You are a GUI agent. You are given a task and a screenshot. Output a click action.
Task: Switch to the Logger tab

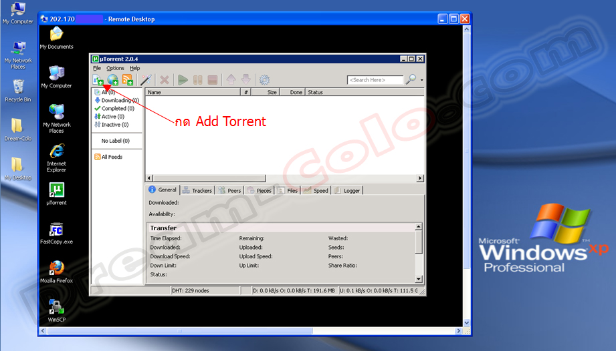point(348,191)
